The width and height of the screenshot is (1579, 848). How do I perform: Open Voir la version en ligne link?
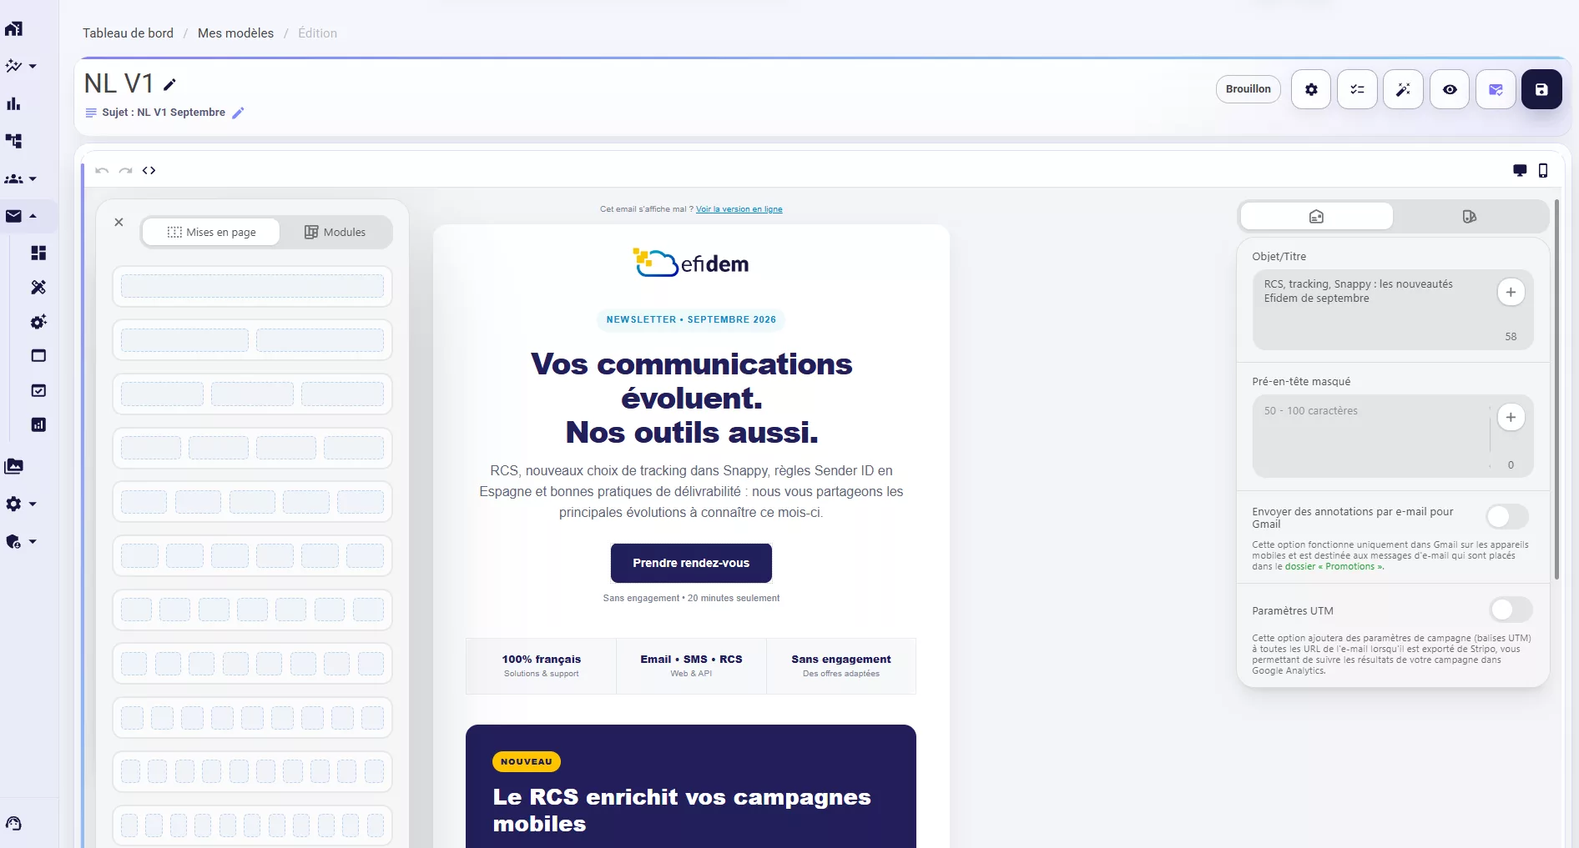[739, 209]
